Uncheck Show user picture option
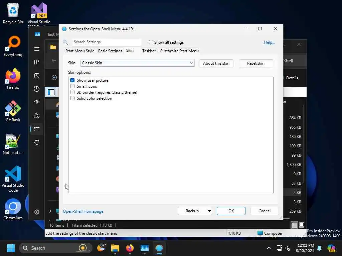Image resolution: width=342 pixels, height=256 pixels. (x=72, y=80)
